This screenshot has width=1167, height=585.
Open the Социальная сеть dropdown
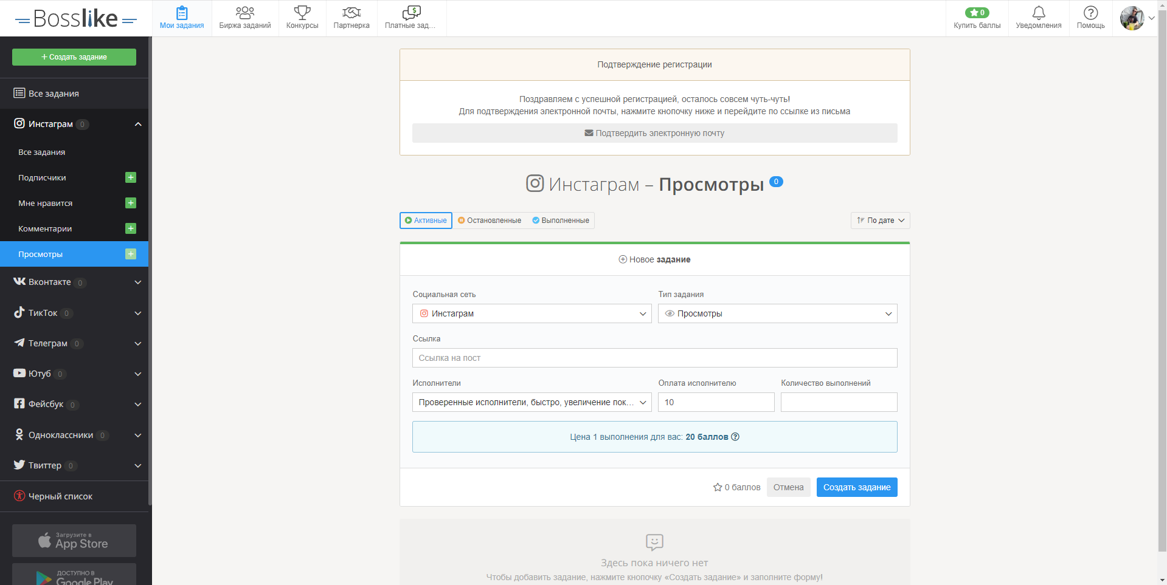pos(532,313)
